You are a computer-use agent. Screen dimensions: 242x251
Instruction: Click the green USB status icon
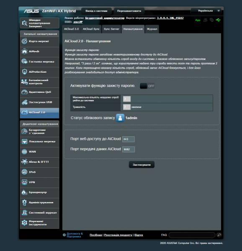tap(218, 20)
